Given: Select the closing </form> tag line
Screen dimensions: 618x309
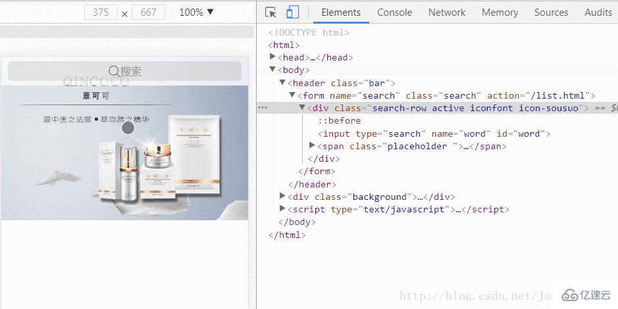Looking at the screenshot, I should [x=317, y=171].
